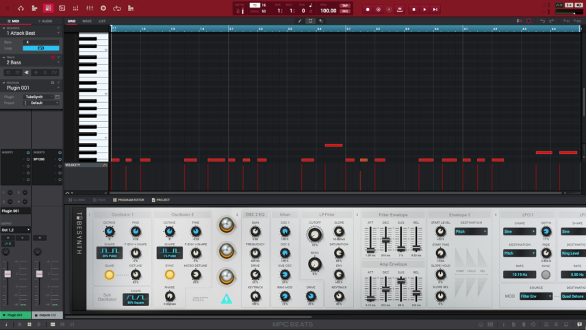
Task: Select Plugin 001 channel strip label
Action: 15,316
